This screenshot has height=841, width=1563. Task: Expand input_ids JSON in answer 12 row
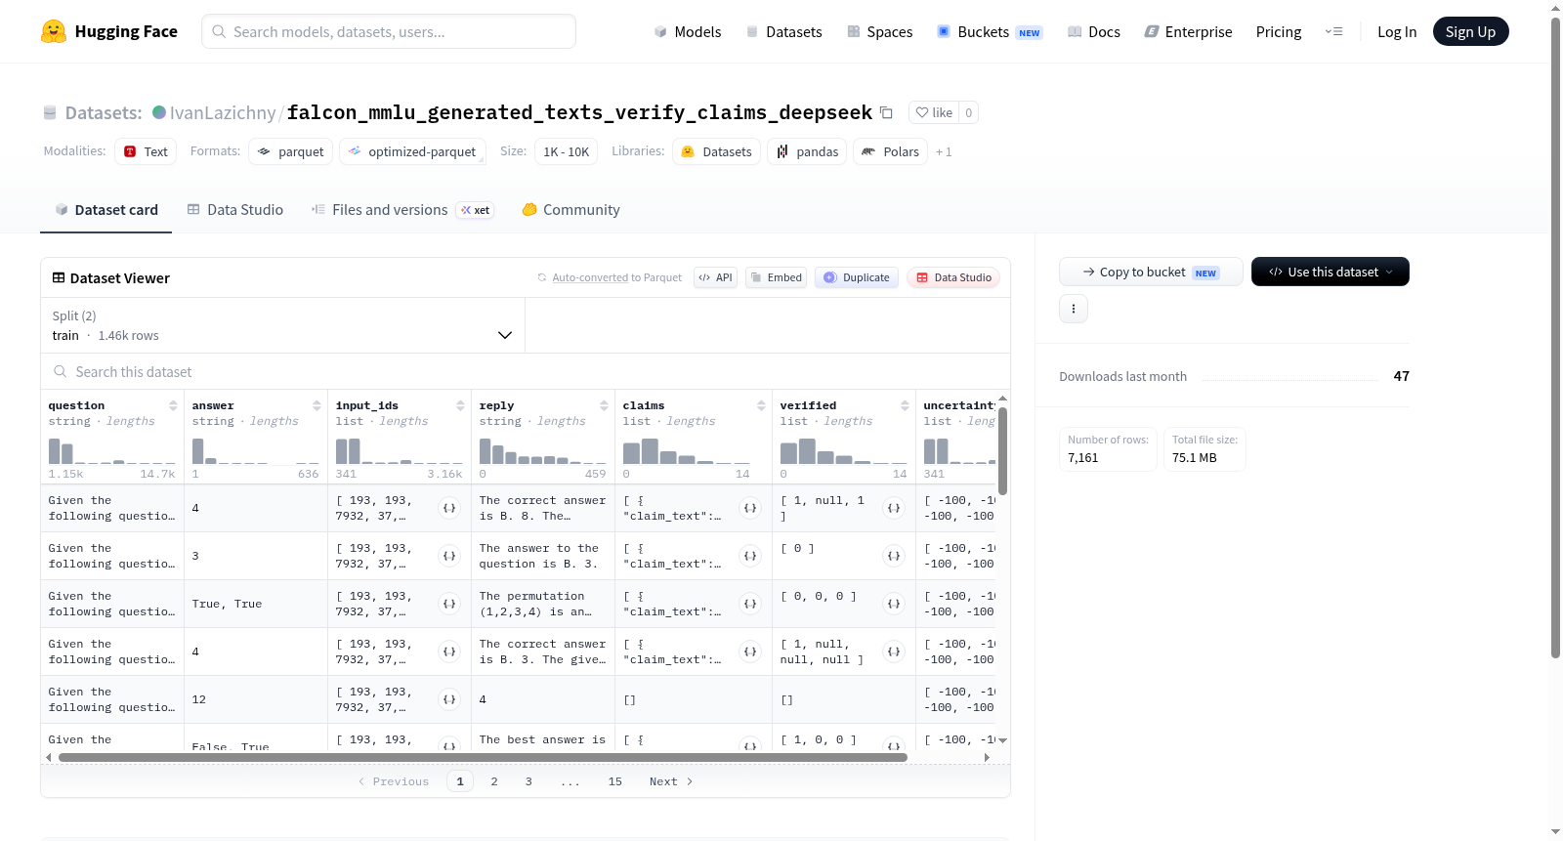[x=449, y=699]
